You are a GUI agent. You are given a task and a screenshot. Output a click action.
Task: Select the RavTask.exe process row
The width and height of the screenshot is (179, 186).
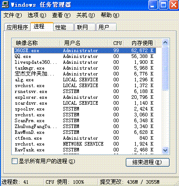click(85, 150)
